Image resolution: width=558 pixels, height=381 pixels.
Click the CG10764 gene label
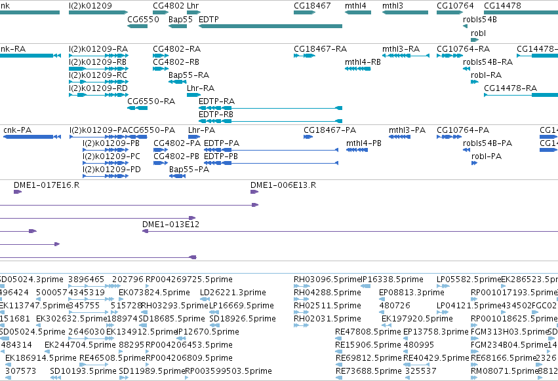[x=455, y=6]
